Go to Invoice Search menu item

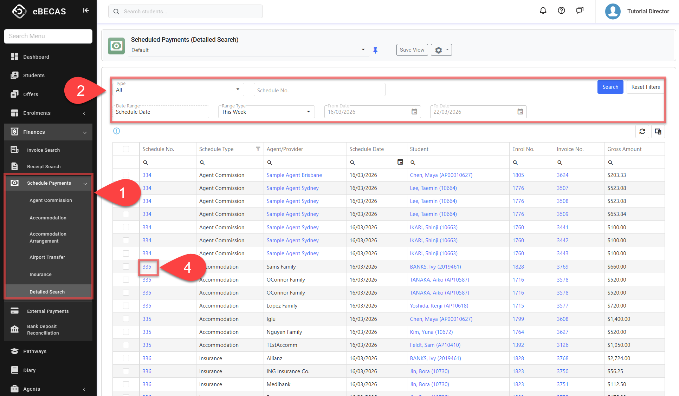[43, 150]
